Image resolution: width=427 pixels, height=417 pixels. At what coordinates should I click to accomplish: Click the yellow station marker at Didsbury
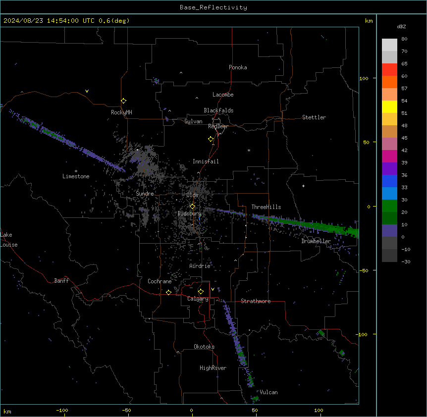pos(192,207)
